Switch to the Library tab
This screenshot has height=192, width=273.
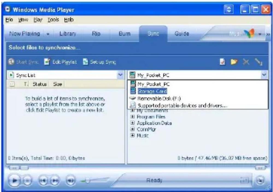pos(68,33)
